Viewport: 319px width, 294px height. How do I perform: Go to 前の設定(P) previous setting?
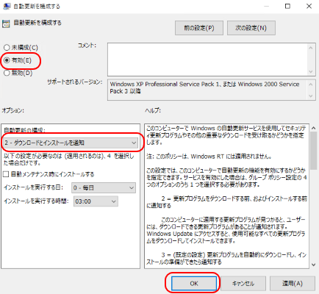pos(199,28)
